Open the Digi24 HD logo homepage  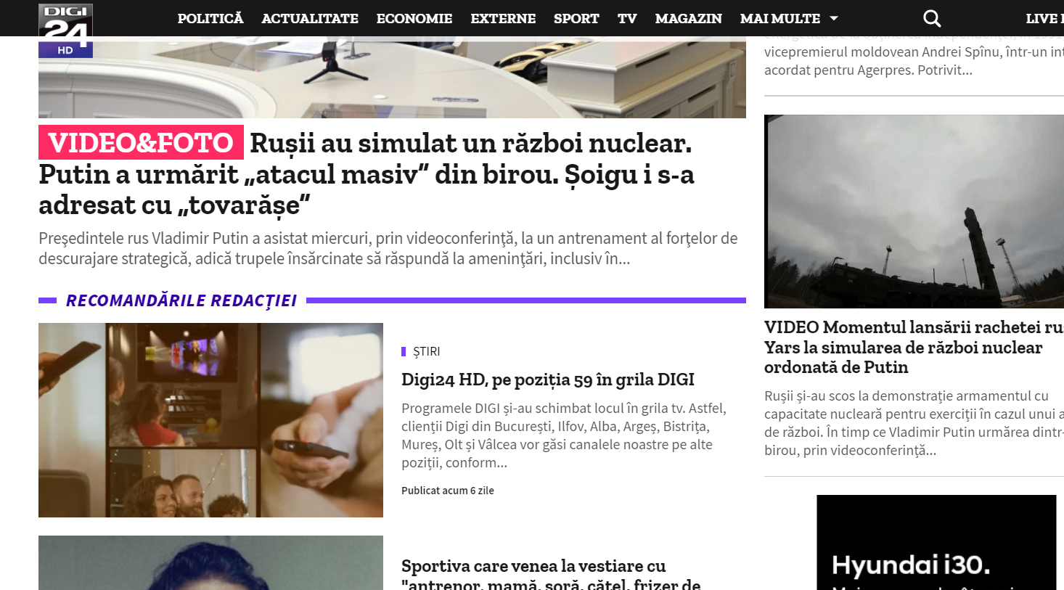coord(65,30)
